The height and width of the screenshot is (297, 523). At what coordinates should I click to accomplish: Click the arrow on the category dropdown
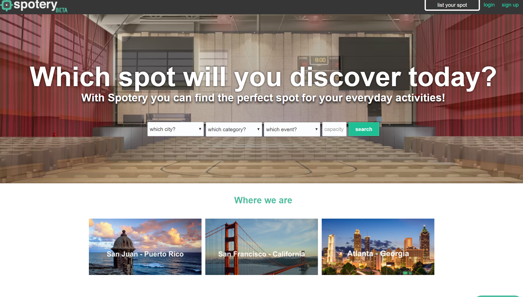pyautogui.click(x=258, y=129)
